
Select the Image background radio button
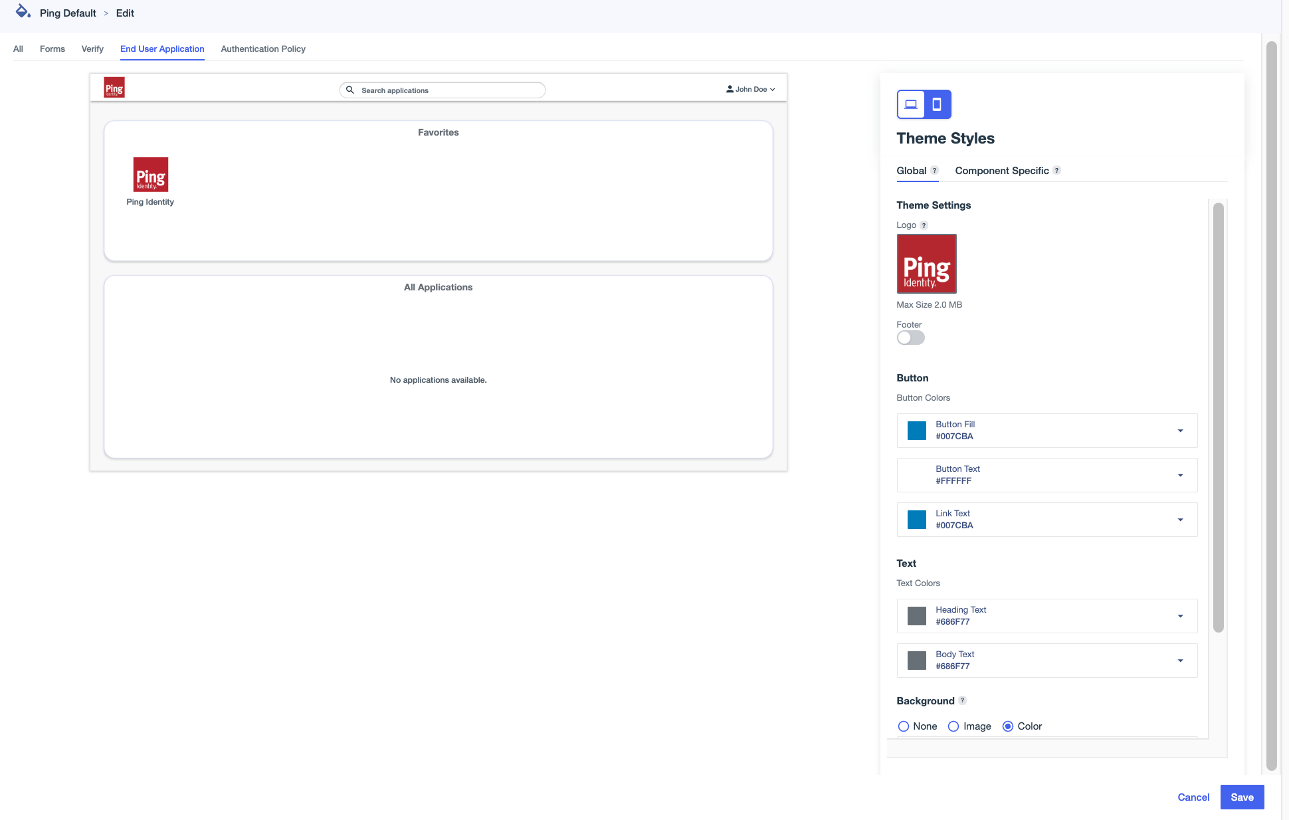953,726
